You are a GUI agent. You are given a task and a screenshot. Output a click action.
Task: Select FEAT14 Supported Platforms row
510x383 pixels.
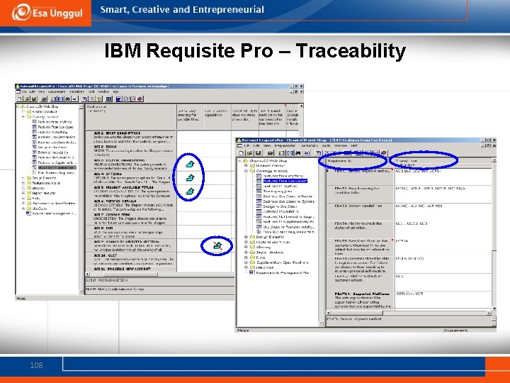359,299
